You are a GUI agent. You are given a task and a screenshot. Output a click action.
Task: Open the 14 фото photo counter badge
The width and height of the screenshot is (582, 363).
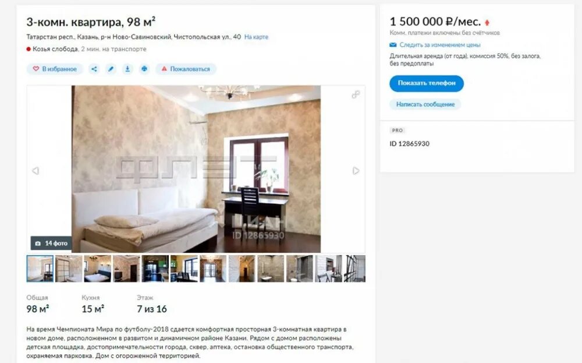(51, 244)
